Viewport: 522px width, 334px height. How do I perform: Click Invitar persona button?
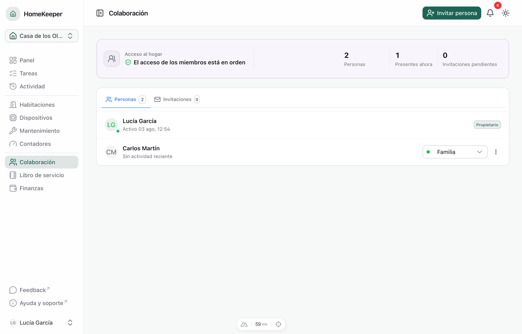coord(452,13)
